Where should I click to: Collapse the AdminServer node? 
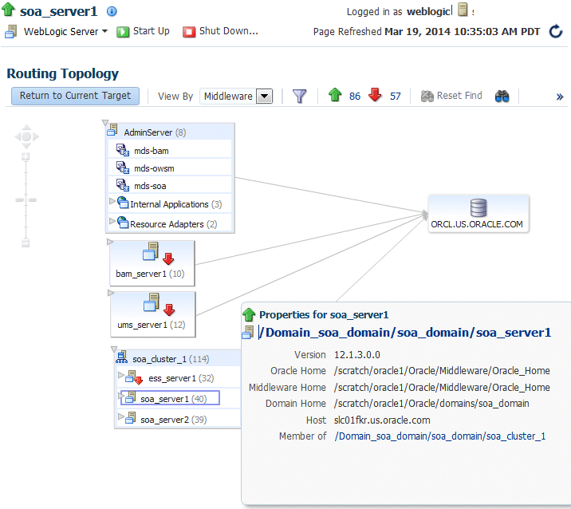pos(105,122)
